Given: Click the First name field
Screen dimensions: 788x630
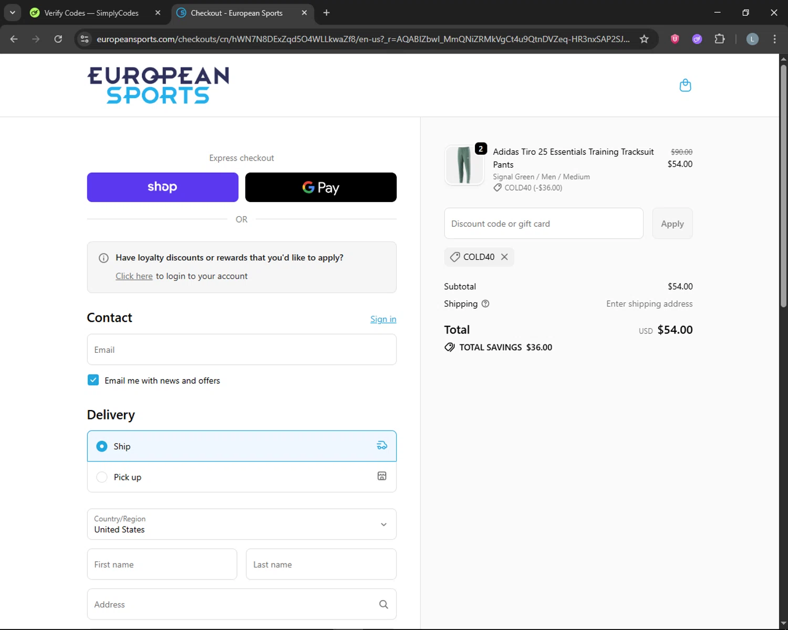Looking at the screenshot, I should [162, 564].
